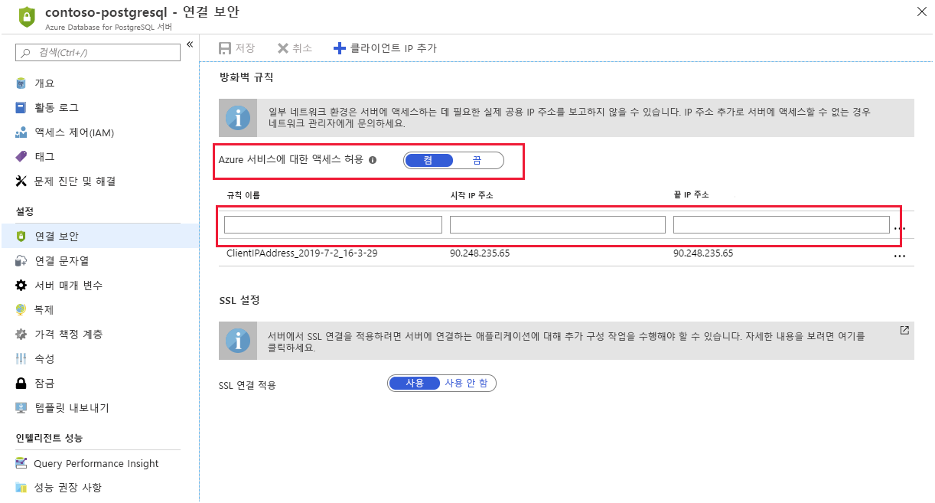
Task: Enable SSL enforcement with 사용
Action: click(415, 383)
